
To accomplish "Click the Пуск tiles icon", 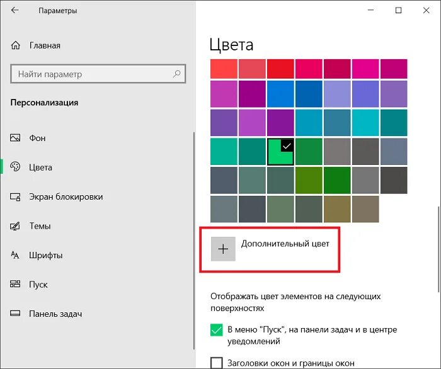I will pos(15,284).
